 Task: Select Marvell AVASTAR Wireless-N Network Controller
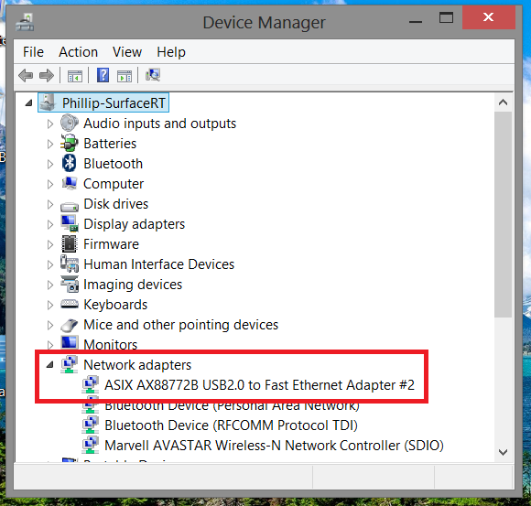pos(263,446)
